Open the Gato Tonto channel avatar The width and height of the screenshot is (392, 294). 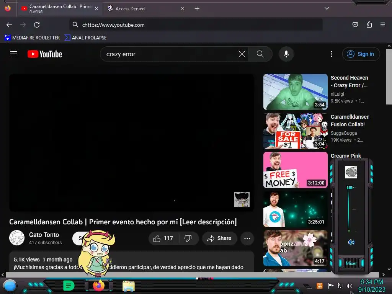pos(17,238)
